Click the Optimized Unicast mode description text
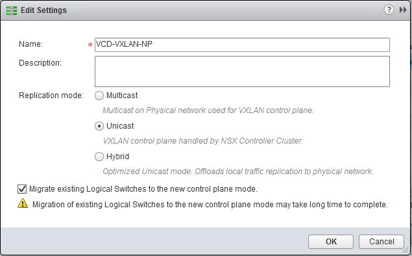The width and height of the screenshot is (412, 256). (x=238, y=172)
